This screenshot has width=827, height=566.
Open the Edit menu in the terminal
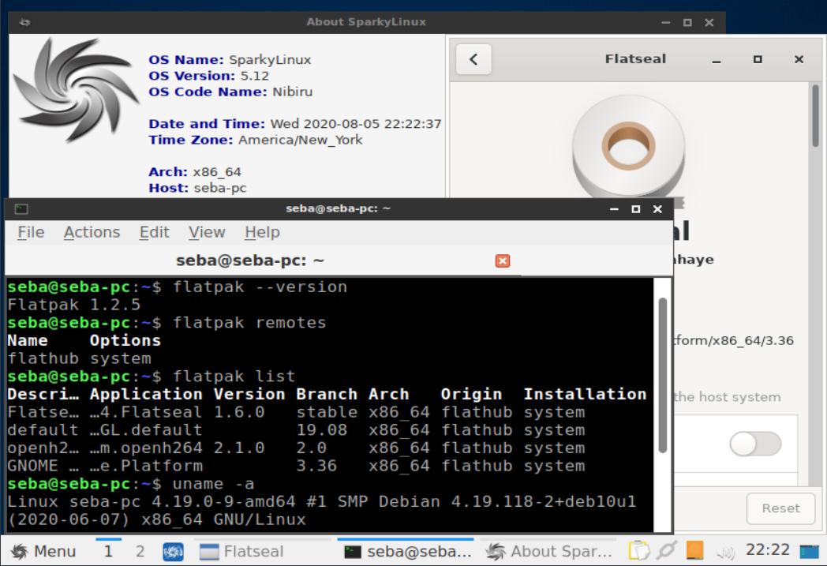point(154,232)
